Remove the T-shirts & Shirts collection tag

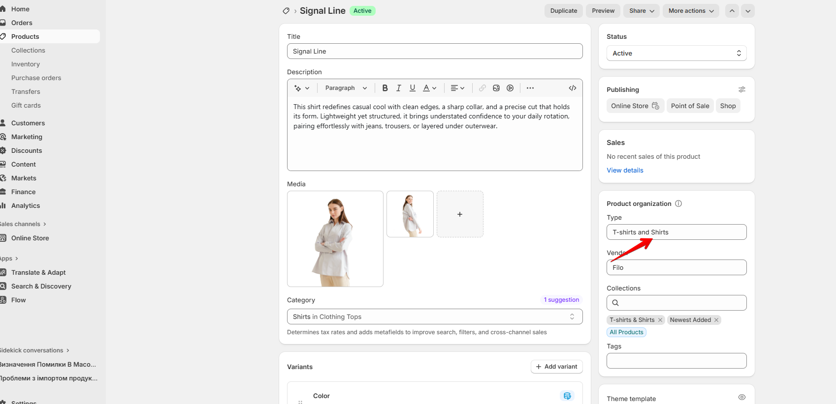[660, 320]
